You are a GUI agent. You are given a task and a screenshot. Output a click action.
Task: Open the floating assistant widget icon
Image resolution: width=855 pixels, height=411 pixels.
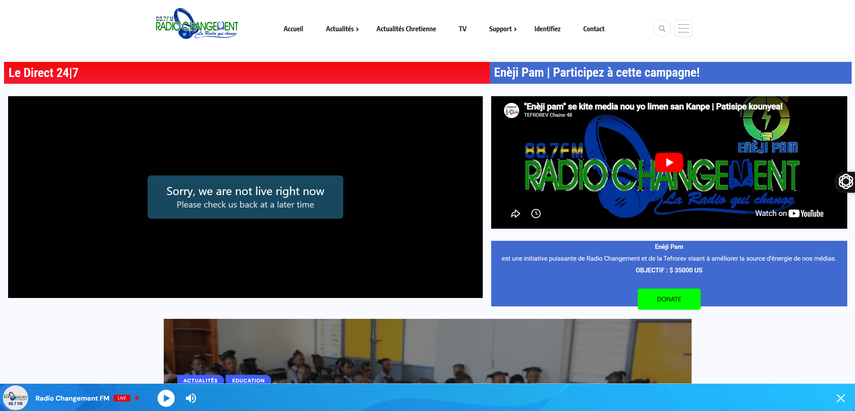(846, 182)
